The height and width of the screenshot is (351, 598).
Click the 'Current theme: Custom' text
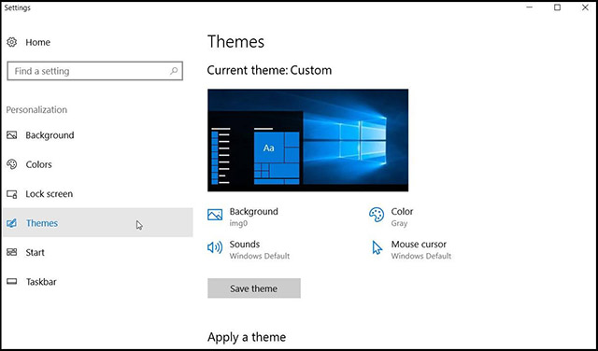tap(269, 70)
